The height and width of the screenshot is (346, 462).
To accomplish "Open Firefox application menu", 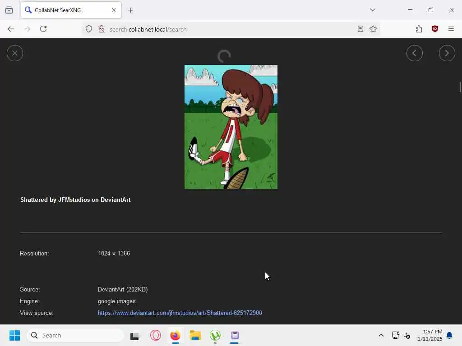I will pyautogui.click(x=451, y=29).
